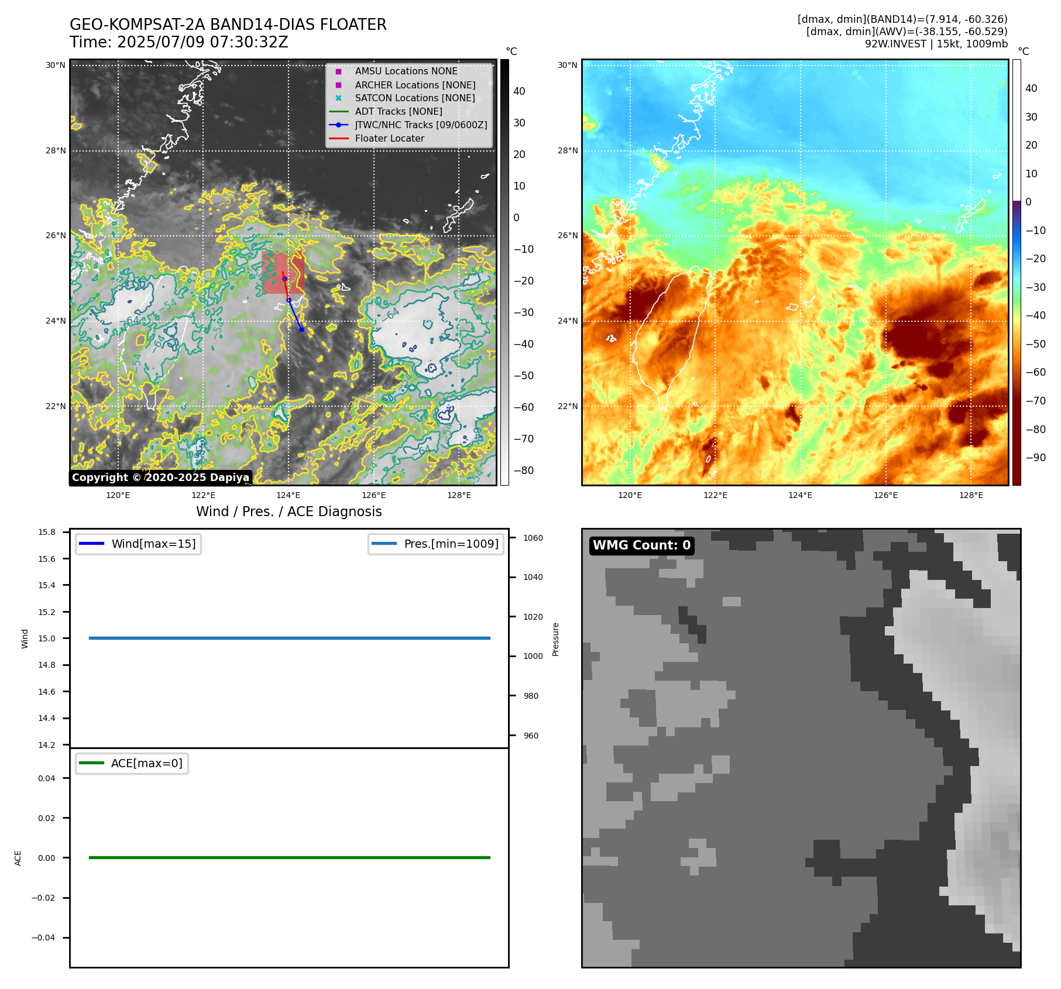The height and width of the screenshot is (989, 1061).
Task: Select the 'ADT Tracks [NONE]' legend text
Action: pyautogui.click(x=399, y=111)
